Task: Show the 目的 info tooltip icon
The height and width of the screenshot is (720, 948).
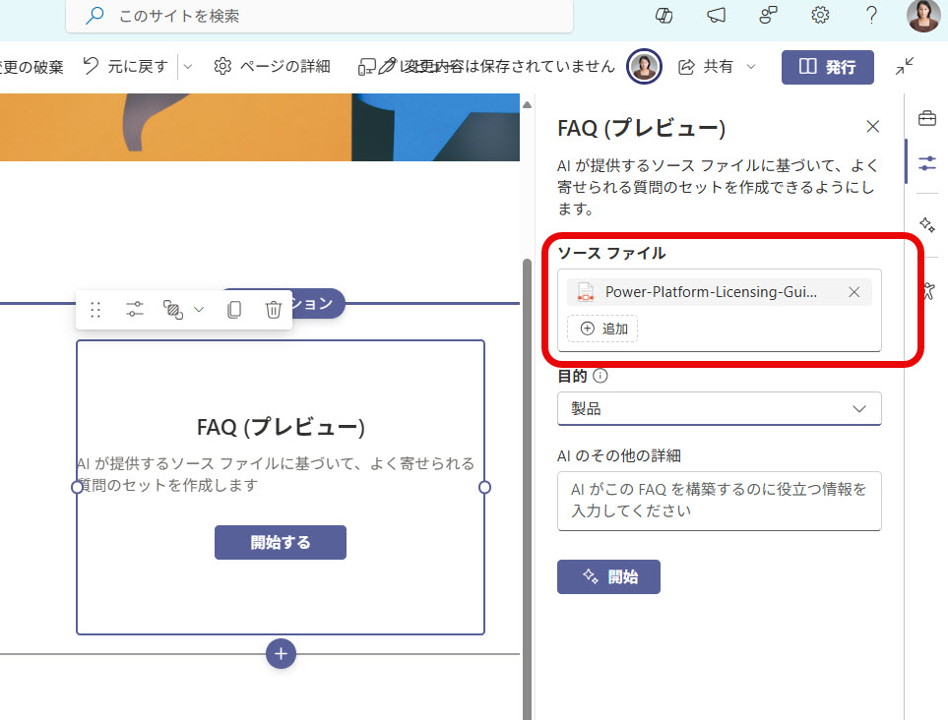Action: (x=600, y=376)
